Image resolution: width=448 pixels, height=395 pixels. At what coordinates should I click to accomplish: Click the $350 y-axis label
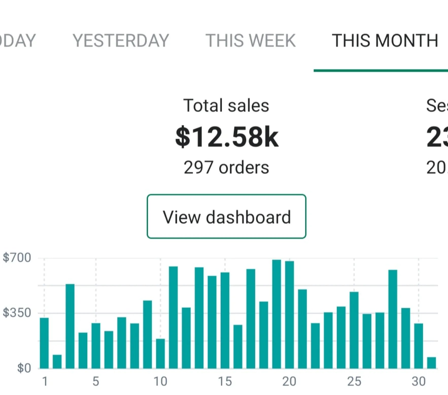pos(17,313)
